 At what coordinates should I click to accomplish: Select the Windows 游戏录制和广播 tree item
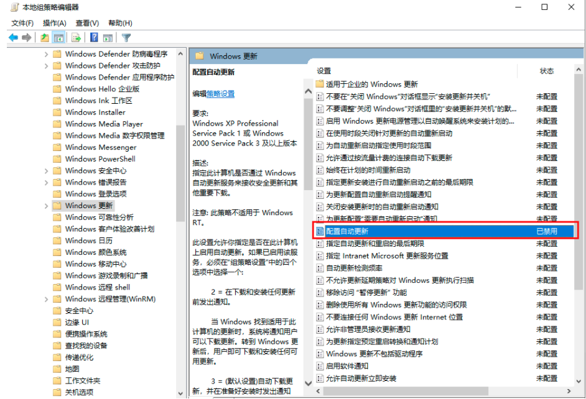pos(106,276)
